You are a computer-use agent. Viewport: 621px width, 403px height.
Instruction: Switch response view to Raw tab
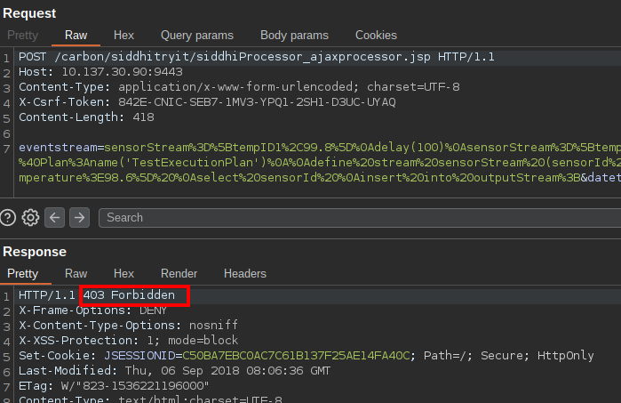(x=76, y=273)
